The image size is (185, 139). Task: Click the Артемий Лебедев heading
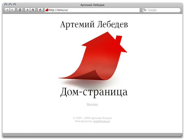[x=94, y=25]
